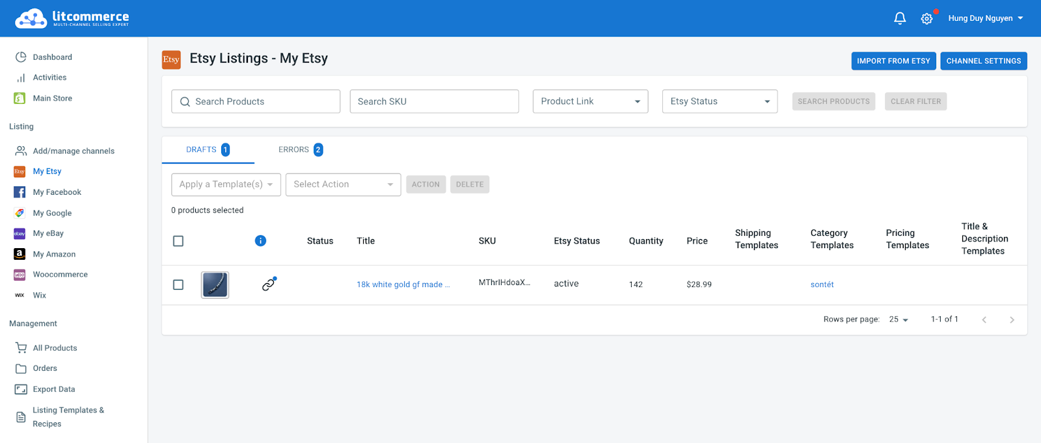Click the price value $28.99

[x=699, y=285]
